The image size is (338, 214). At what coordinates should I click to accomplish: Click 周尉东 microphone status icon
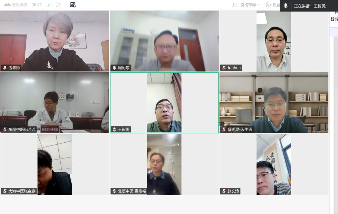point(114,68)
